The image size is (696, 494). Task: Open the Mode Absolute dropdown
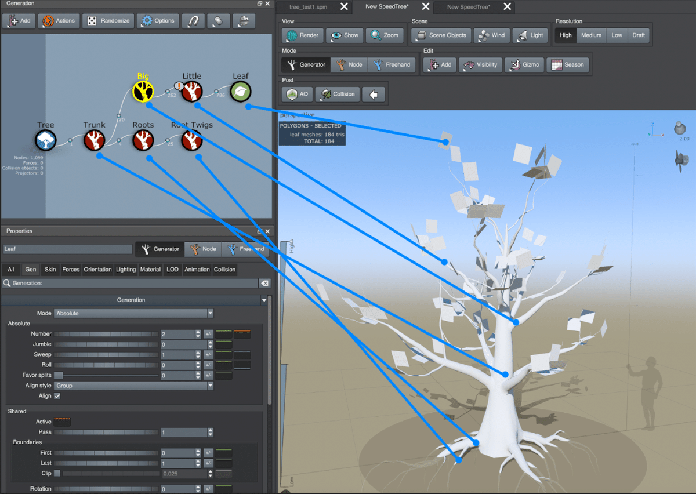point(134,313)
